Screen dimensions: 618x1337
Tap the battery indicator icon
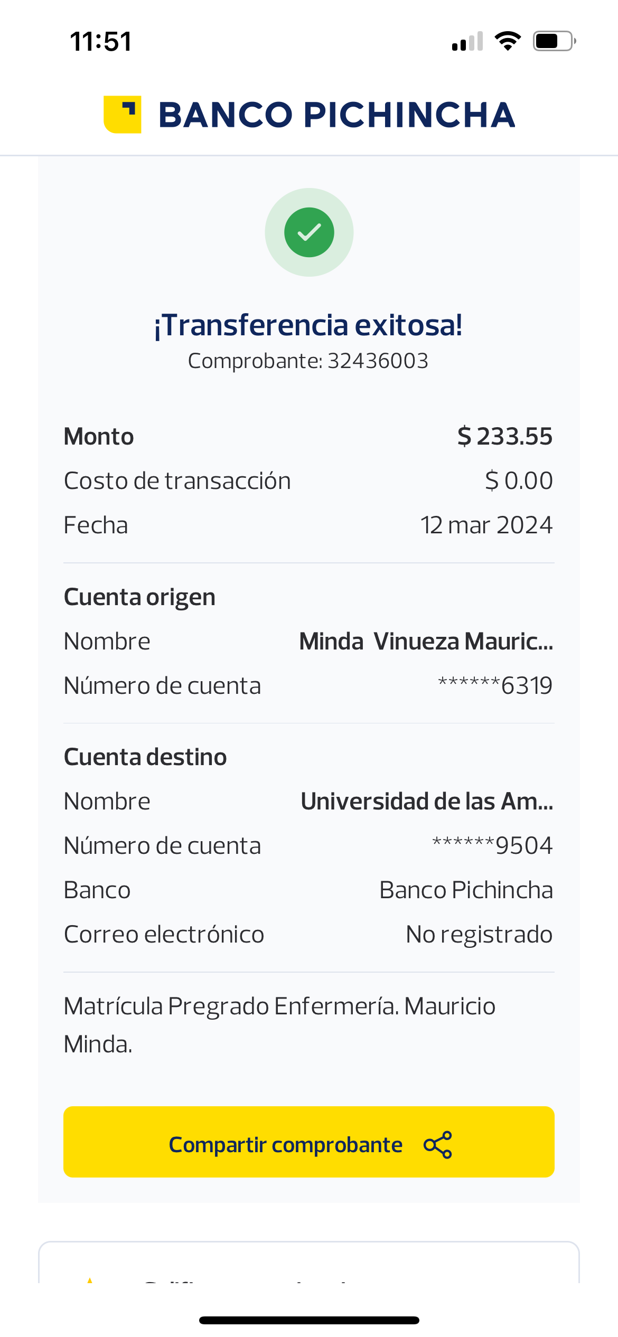coord(554,41)
